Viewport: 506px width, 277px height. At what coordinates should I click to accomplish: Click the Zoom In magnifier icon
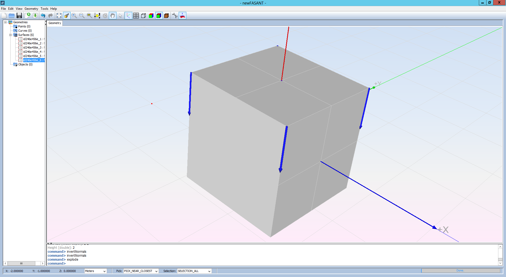(74, 16)
